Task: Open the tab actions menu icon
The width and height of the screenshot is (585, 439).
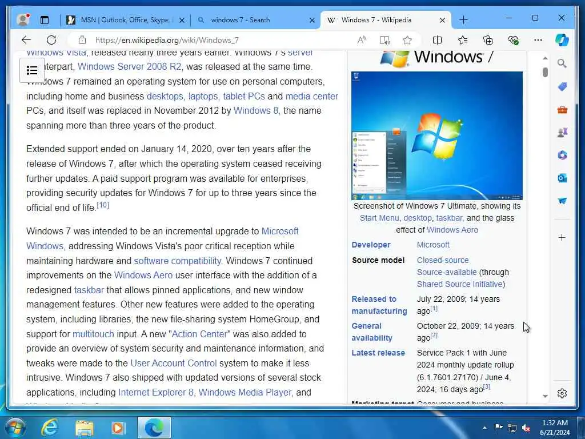Action: (x=45, y=20)
